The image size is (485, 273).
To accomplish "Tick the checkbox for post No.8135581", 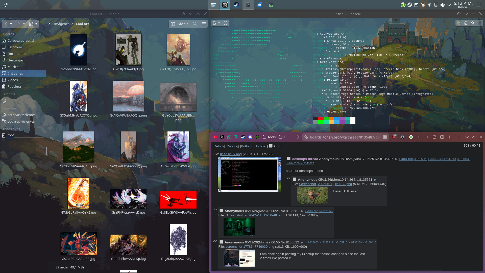I will [221, 211].
